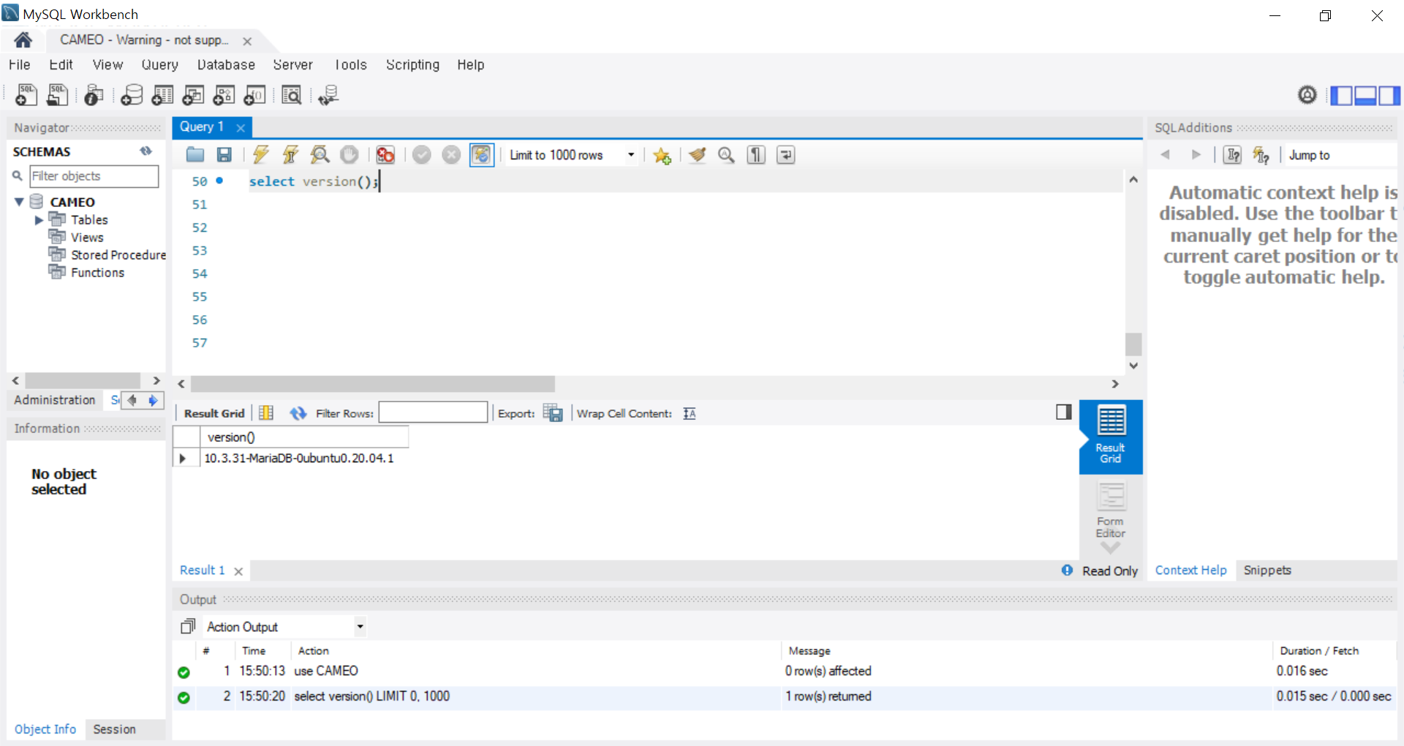Image resolution: width=1404 pixels, height=746 pixels.
Task: Open the Database menu
Action: [226, 64]
